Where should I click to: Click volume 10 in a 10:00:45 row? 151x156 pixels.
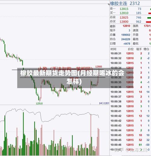pyautogui.click(x=140, y=135)
